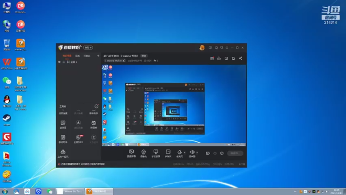This screenshot has height=195, width=346.
Task: Toggle the lock icon on 全屏 1 source
Action: [64, 62]
